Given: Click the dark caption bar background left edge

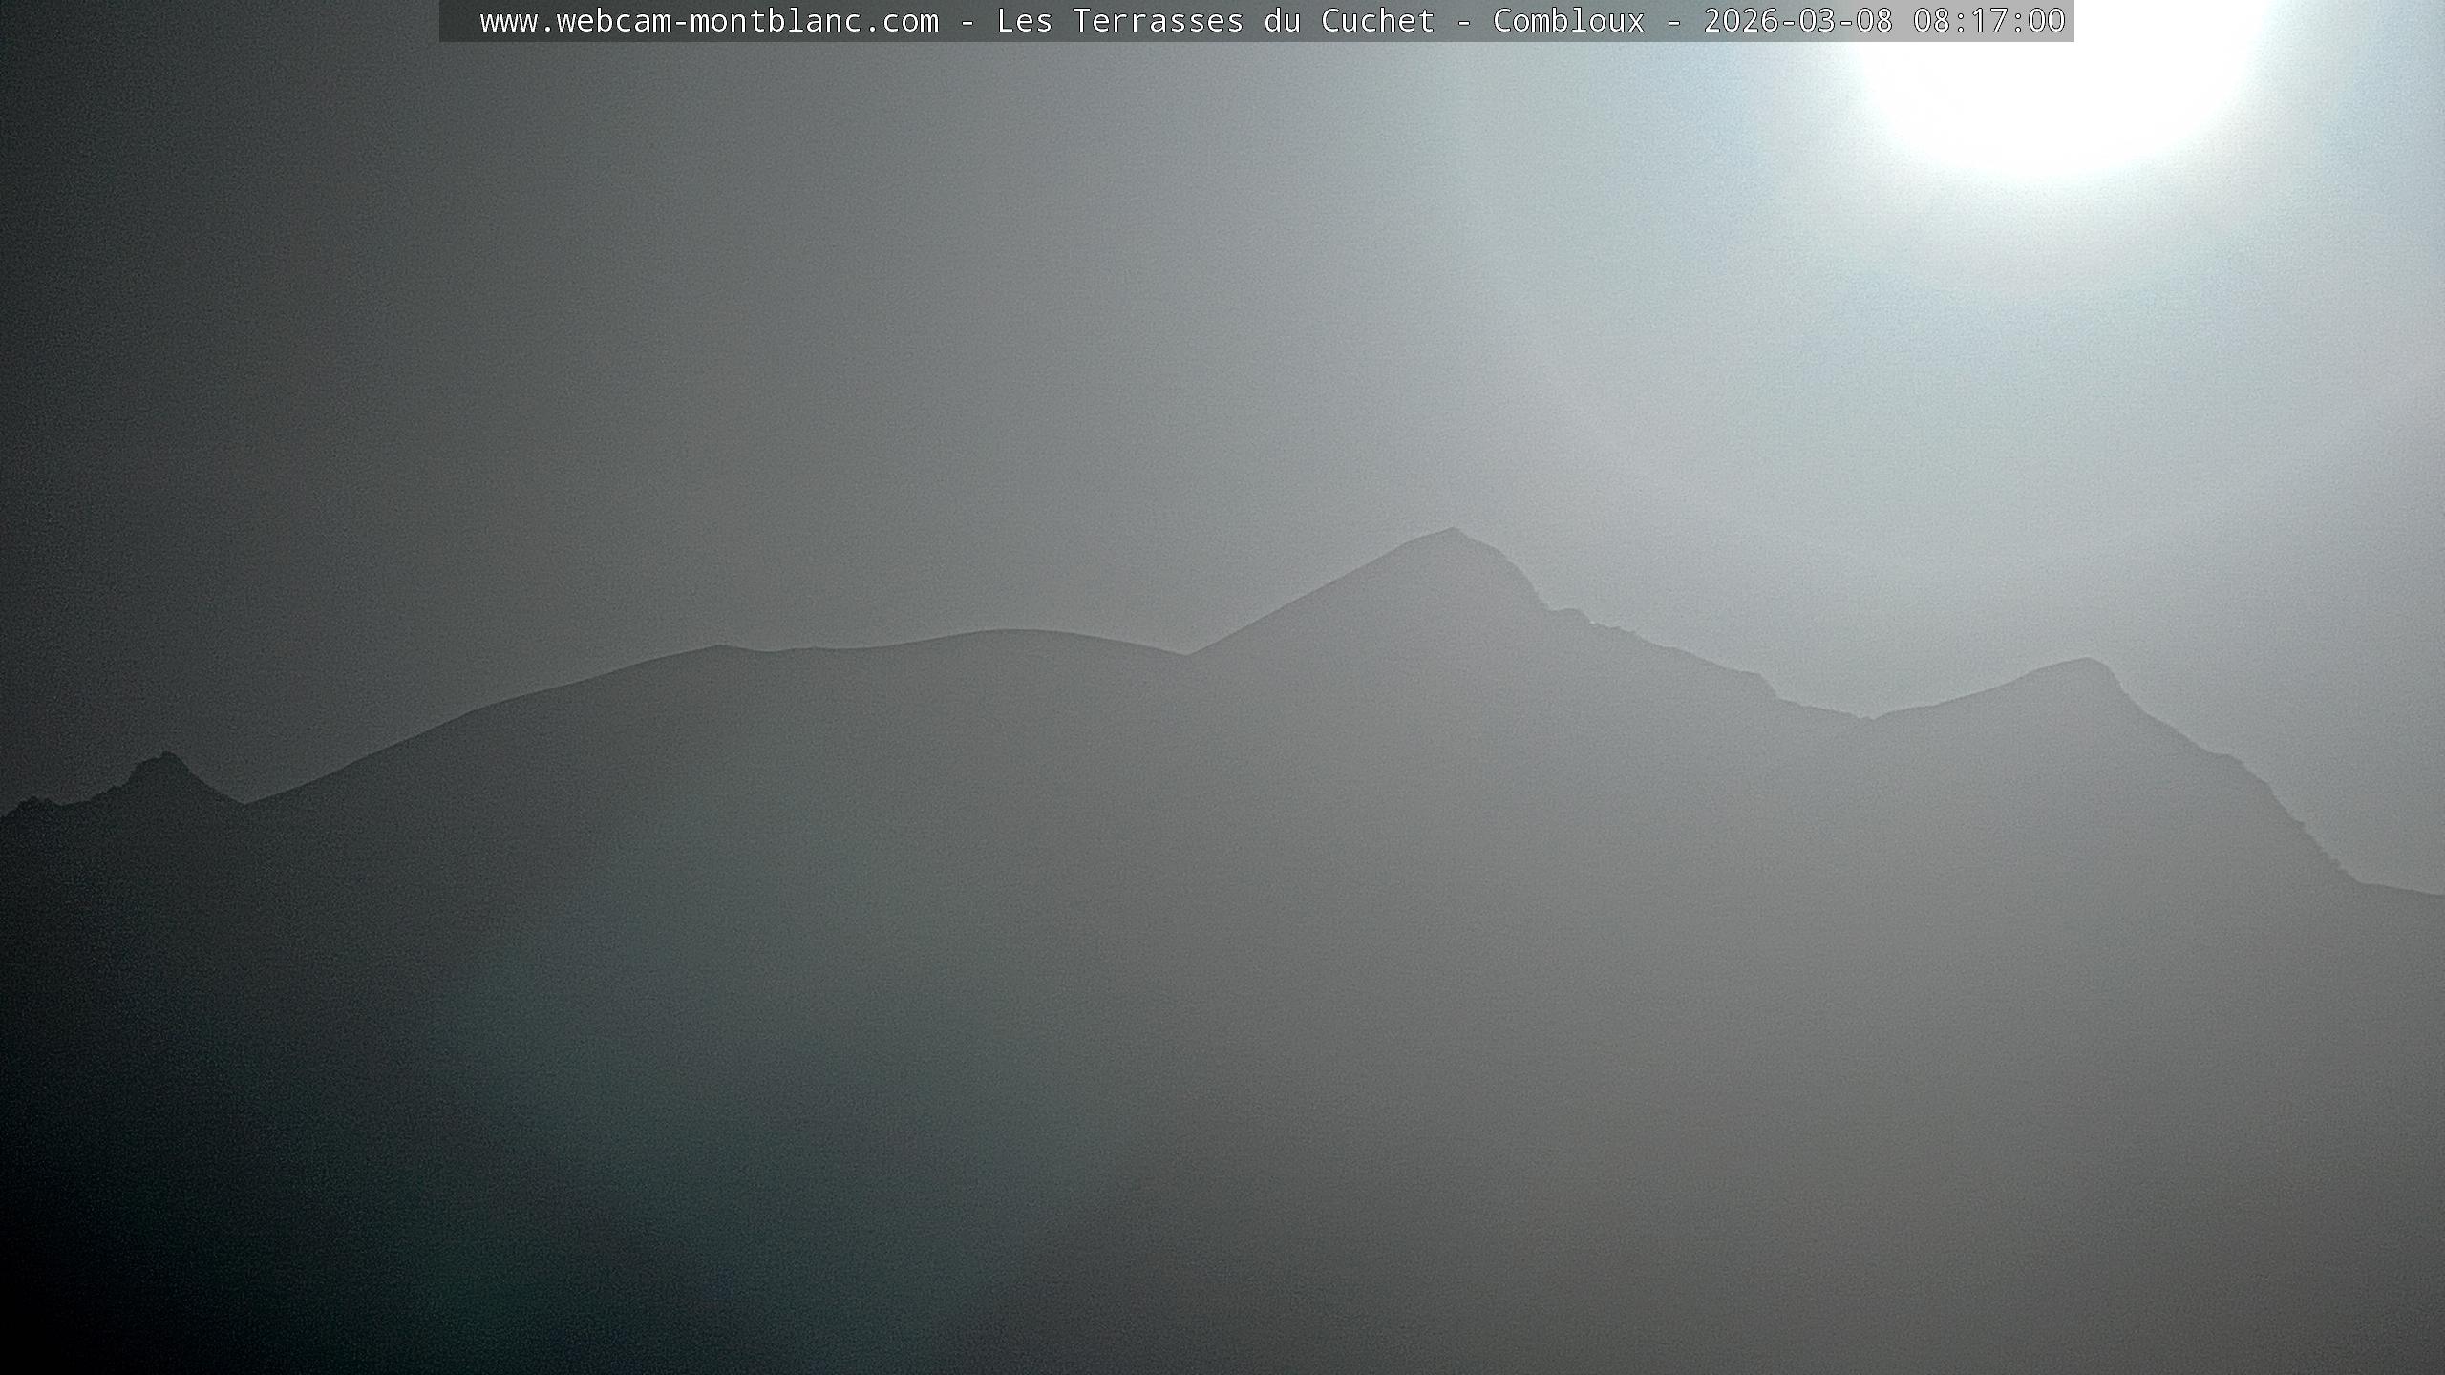Looking at the screenshot, I should pos(458,21).
